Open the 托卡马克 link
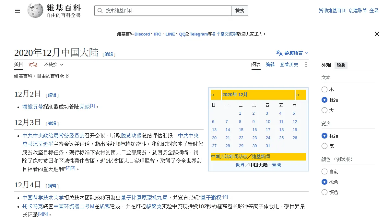The width and height of the screenshot is (389, 218). 33,206
